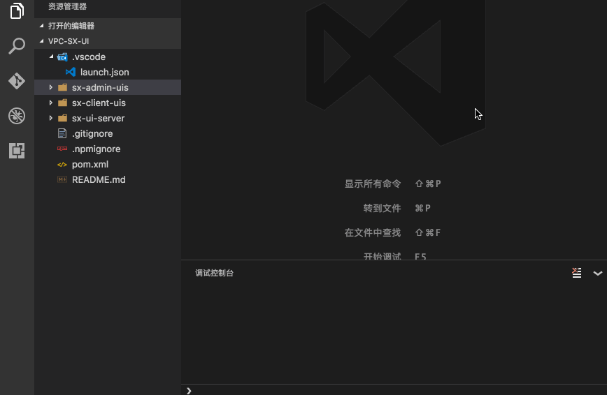This screenshot has width=607, height=395.
Task: Click the sx-ui-server folder icon
Action: coord(62,118)
